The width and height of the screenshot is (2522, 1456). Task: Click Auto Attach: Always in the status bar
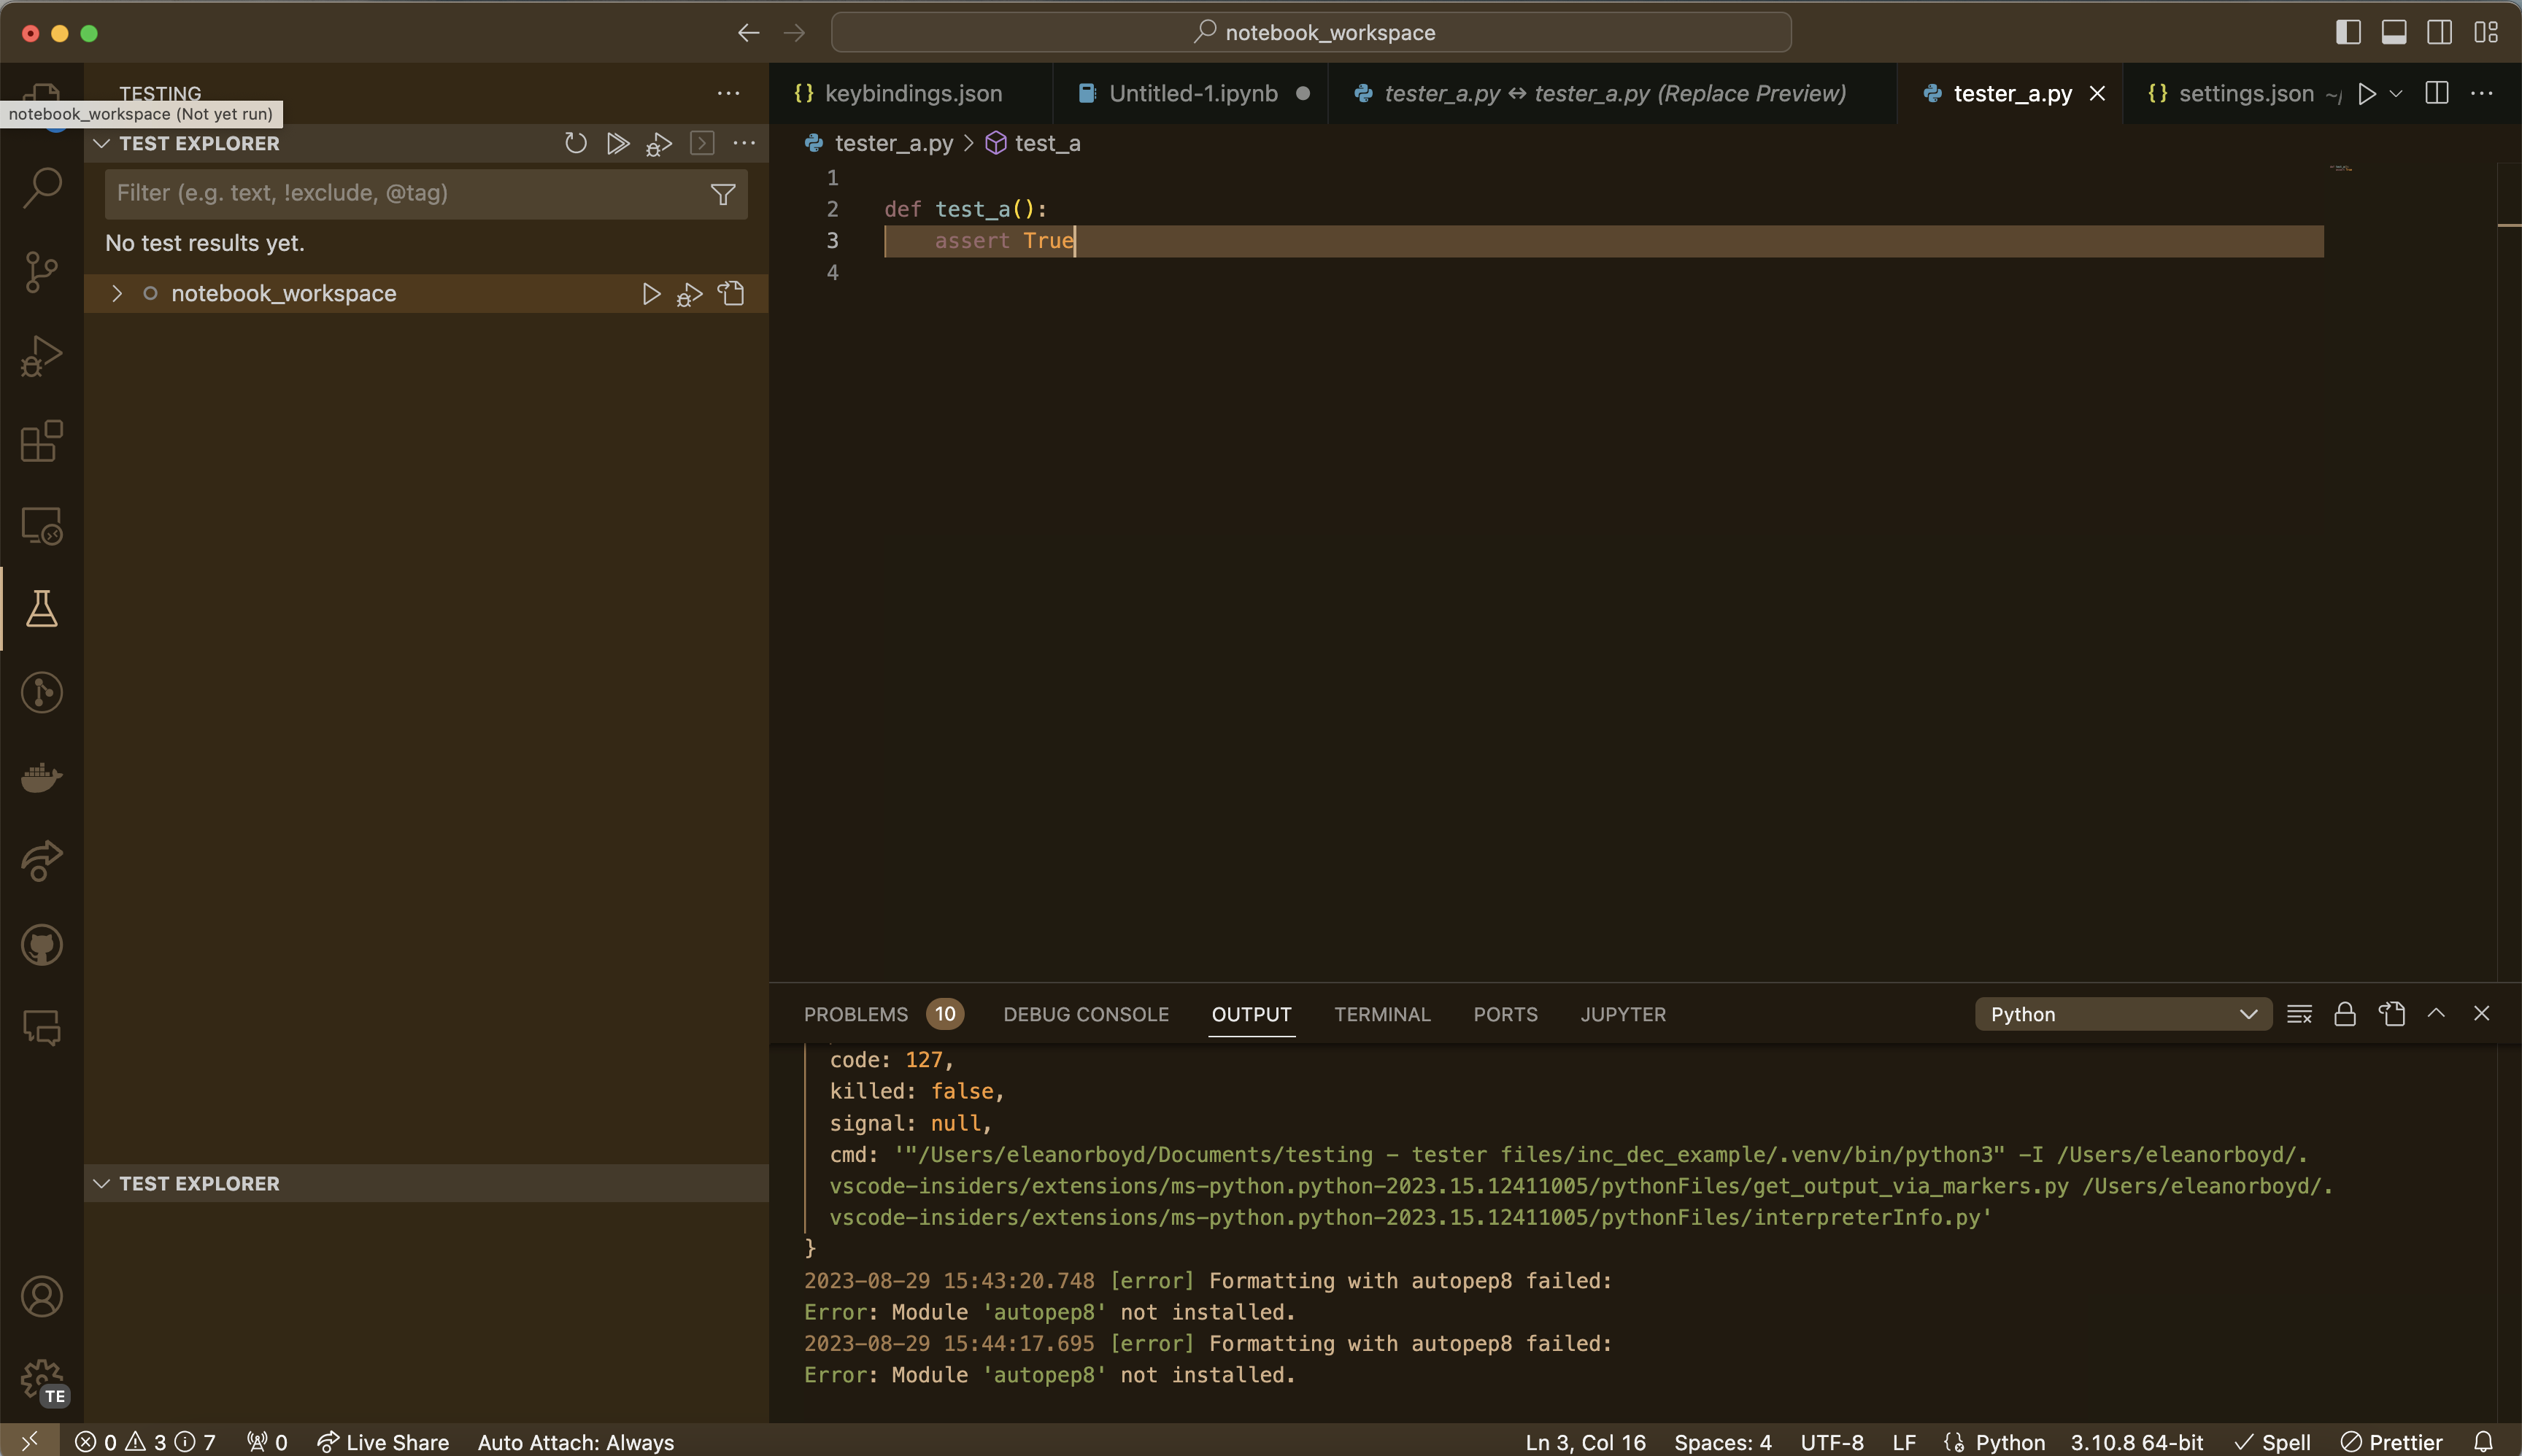point(576,1441)
